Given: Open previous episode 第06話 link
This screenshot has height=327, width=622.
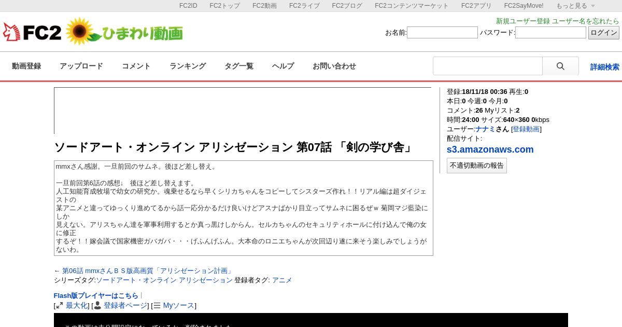Looking at the screenshot, I should pos(148,271).
